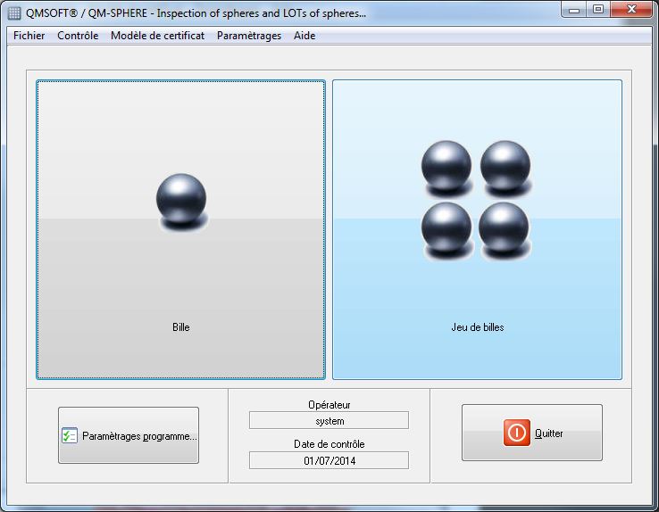
Task: Close the QM-SPHERE window
Action: click(630, 10)
